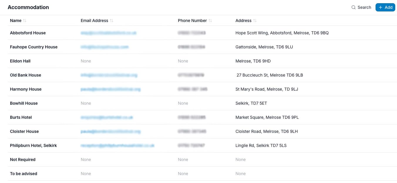Click the Search magnifier icon
This screenshot has width=397, height=183.
(354, 7)
